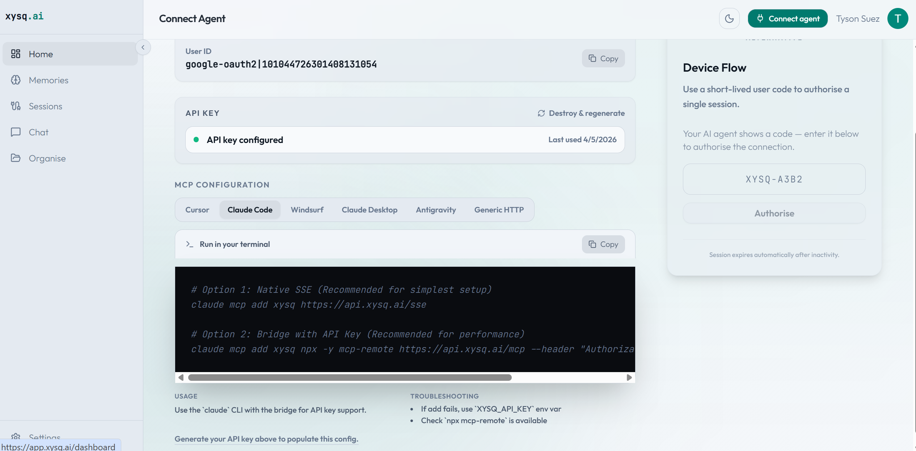
Task: Click the Authorise button in Device Flow
Action: tap(774, 213)
